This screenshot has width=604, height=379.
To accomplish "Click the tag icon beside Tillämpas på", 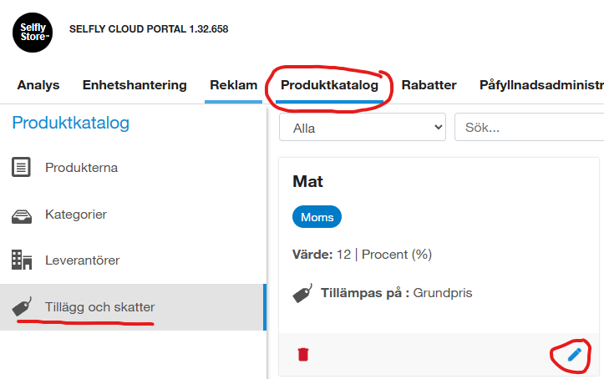I will (302, 294).
